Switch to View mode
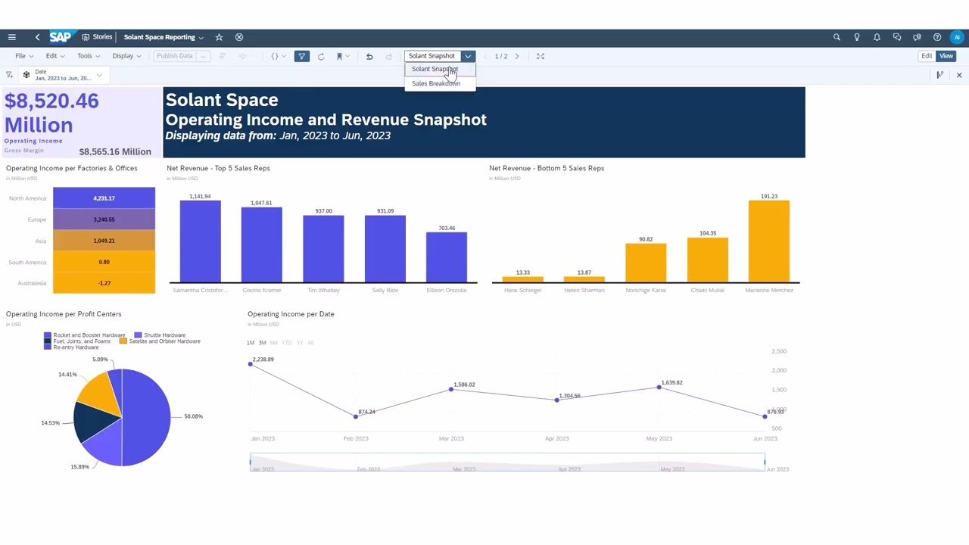 pyautogui.click(x=946, y=56)
